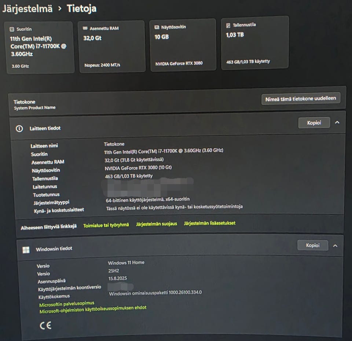Open Toimialue tai työryhmä link
This screenshot has width=352, height=341.
(106, 225)
